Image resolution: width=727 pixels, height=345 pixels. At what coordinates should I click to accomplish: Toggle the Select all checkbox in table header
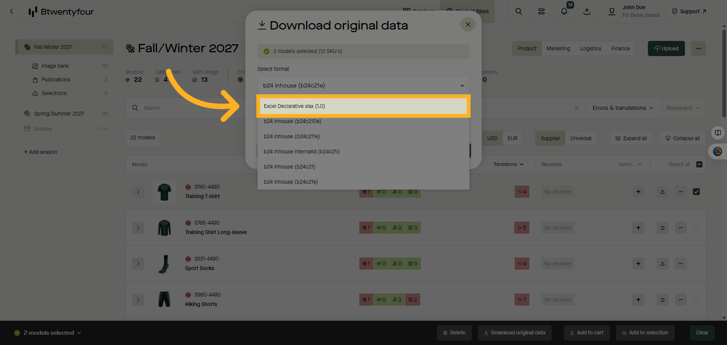(699, 164)
